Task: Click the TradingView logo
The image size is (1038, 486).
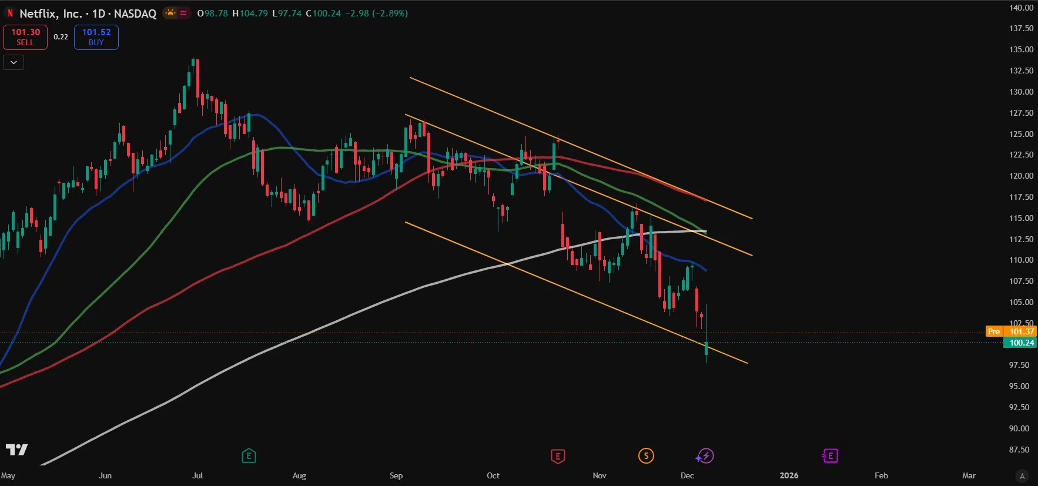Action: pos(16,450)
